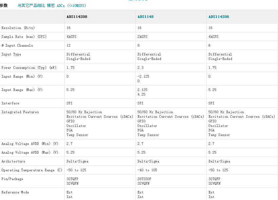Click the Reference Mode row label
Image resolution: width=278 pixels, height=200 pixels.
[15, 192]
